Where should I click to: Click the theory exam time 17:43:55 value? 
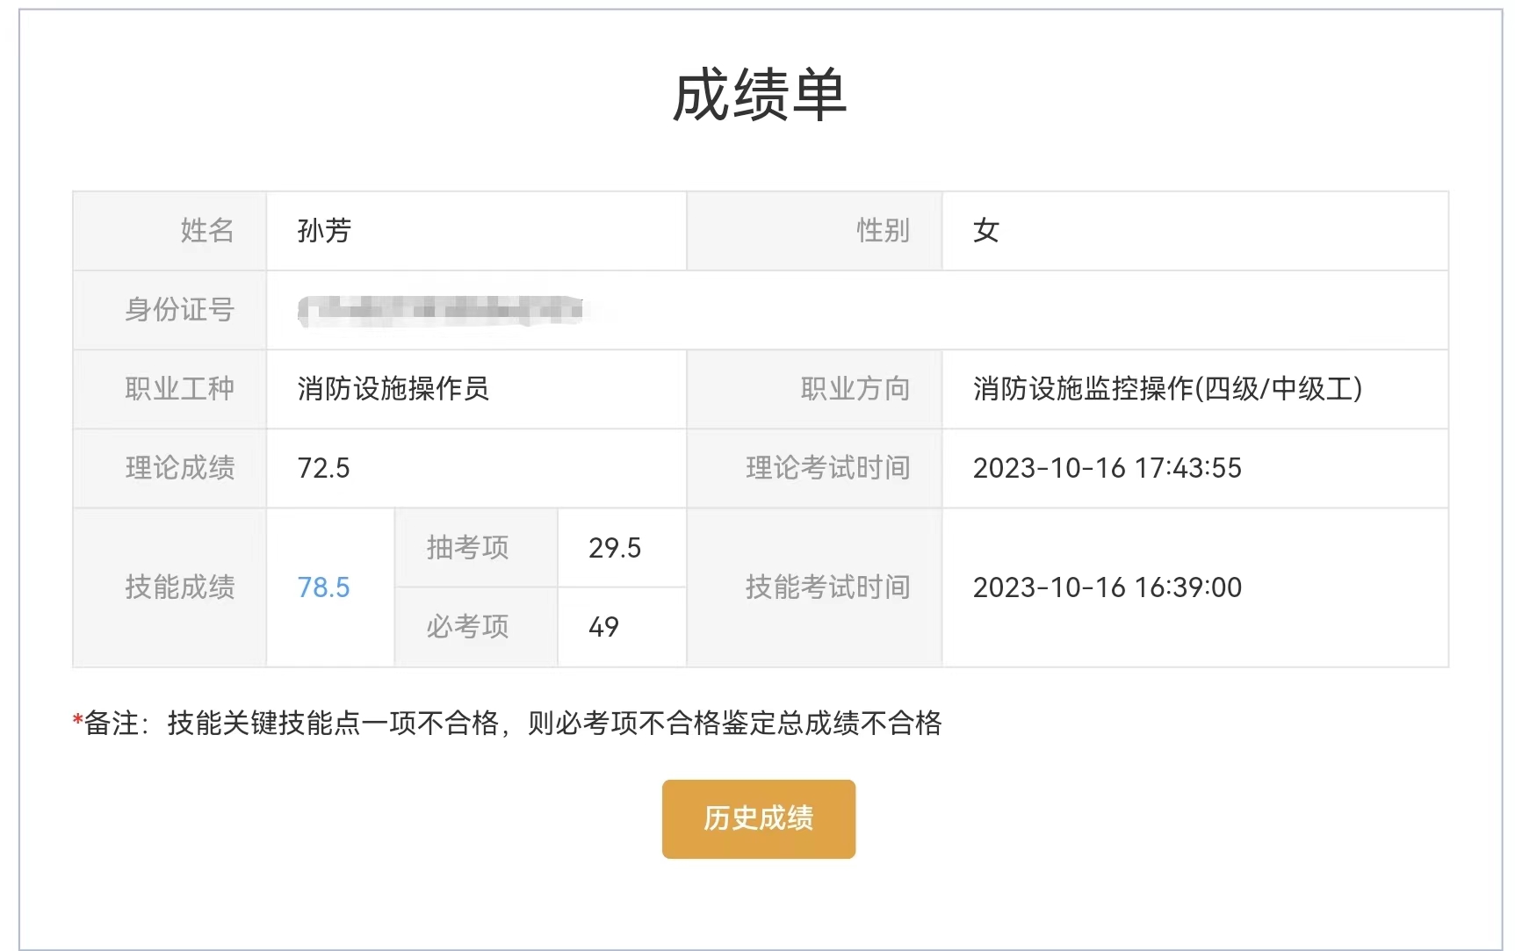pyautogui.click(x=1107, y=468)
